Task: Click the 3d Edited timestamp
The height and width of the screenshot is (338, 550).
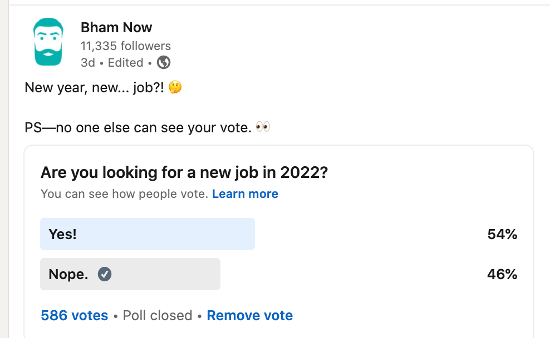Action: [x=112, y=63]
